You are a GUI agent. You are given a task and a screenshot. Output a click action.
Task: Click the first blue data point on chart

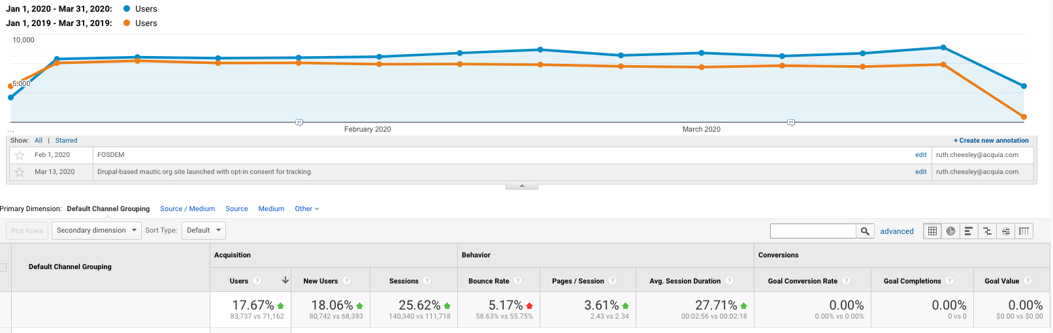tap(10, 98)
